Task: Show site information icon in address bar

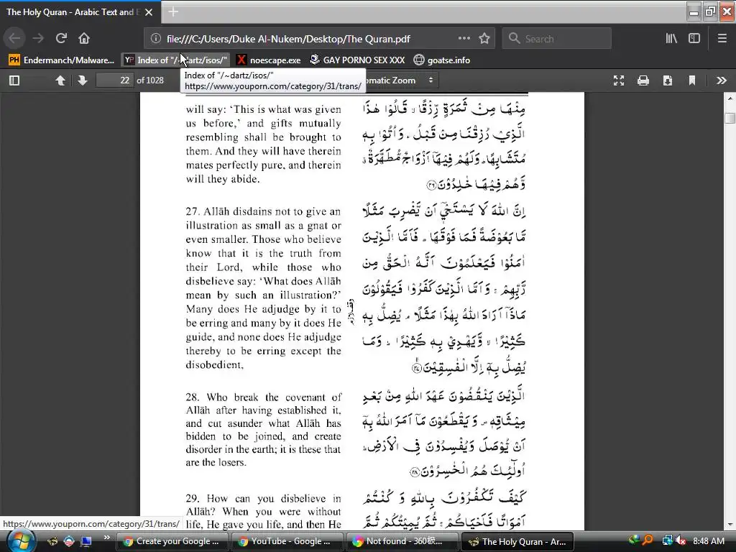Action: (x=156, y=39)
